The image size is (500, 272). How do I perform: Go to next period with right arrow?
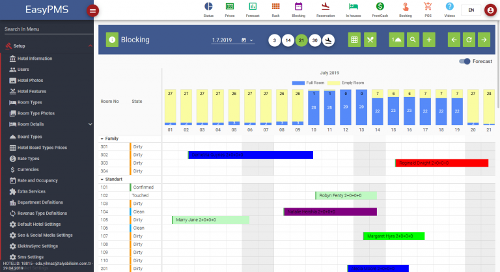484,40
